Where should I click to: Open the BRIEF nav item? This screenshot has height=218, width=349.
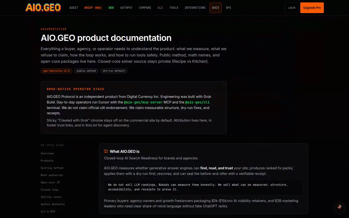coord(89,8)
